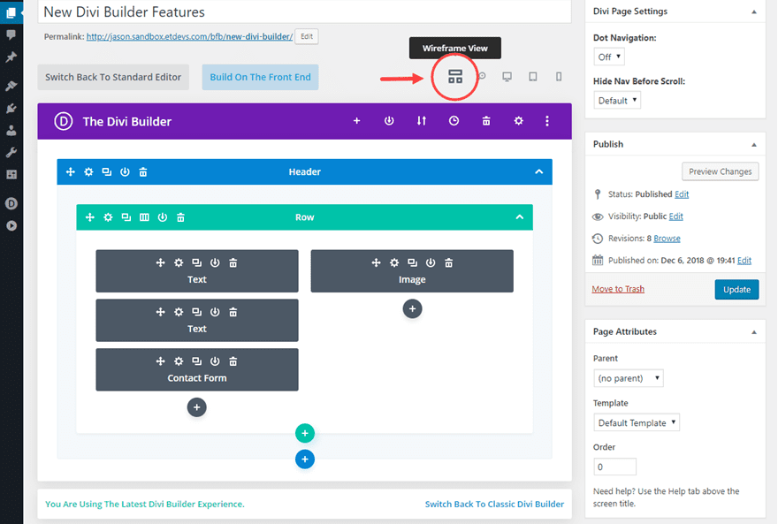Edit the Visibility: Public setting

(x=675, y=216)
